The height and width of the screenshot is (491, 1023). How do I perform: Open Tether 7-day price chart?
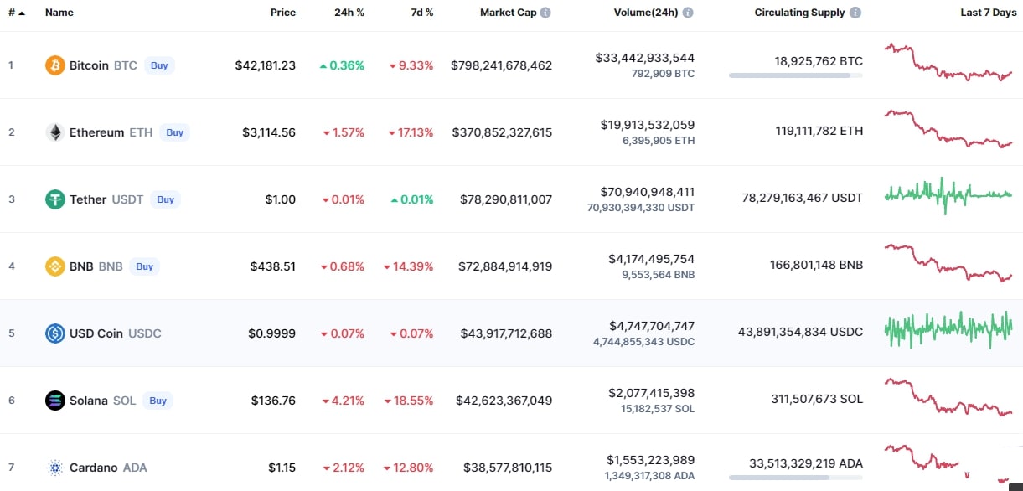click(948, 195)
